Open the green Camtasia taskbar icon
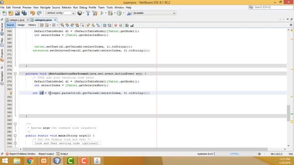Screen dimensions: 294x165 (x=70, y=161)
